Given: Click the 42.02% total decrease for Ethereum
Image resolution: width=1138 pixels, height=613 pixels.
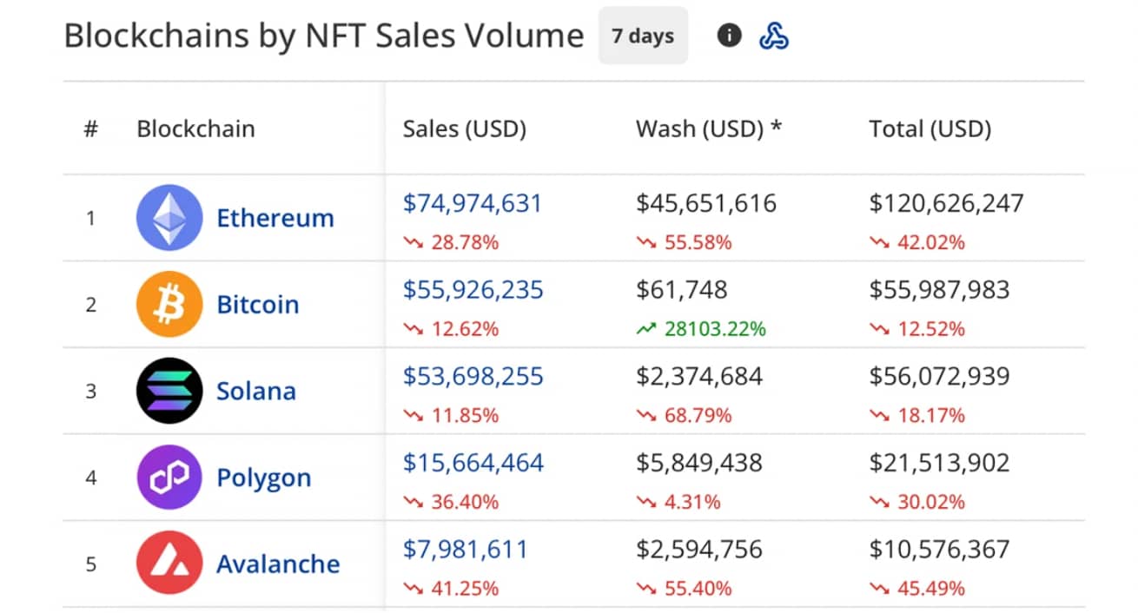Looking at the screenshot, I should pos(917,242).
